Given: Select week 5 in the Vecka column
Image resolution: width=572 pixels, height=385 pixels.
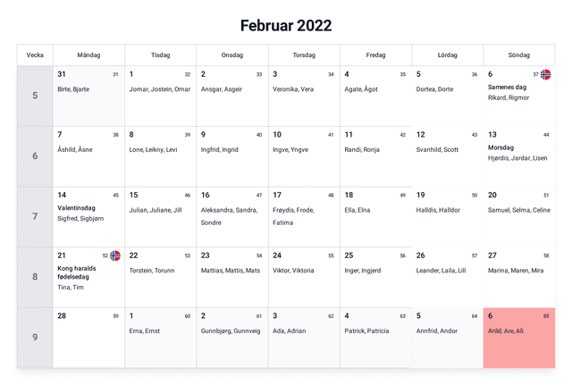Looking at the screenshot, I should point(35,96).
